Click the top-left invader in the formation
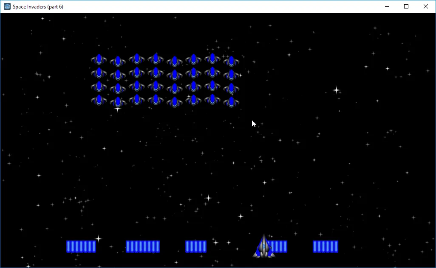Viewport: 436px width, 268px height. point(99,59)
